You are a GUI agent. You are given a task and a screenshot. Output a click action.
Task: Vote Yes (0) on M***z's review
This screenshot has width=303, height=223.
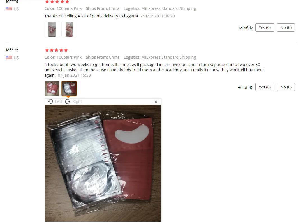click(x=265, y=87)
